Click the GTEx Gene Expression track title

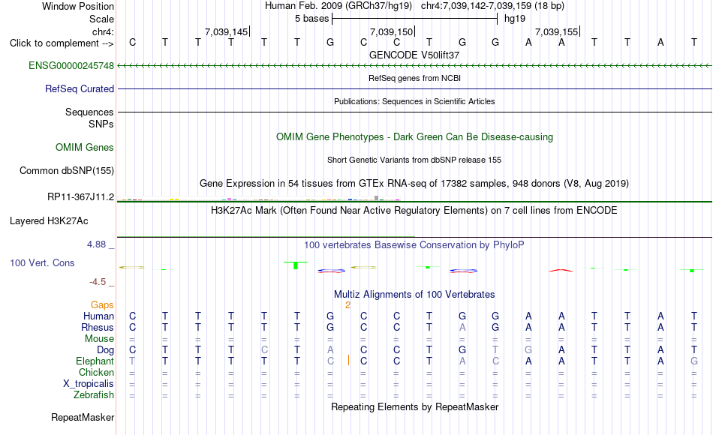point(414,184)
